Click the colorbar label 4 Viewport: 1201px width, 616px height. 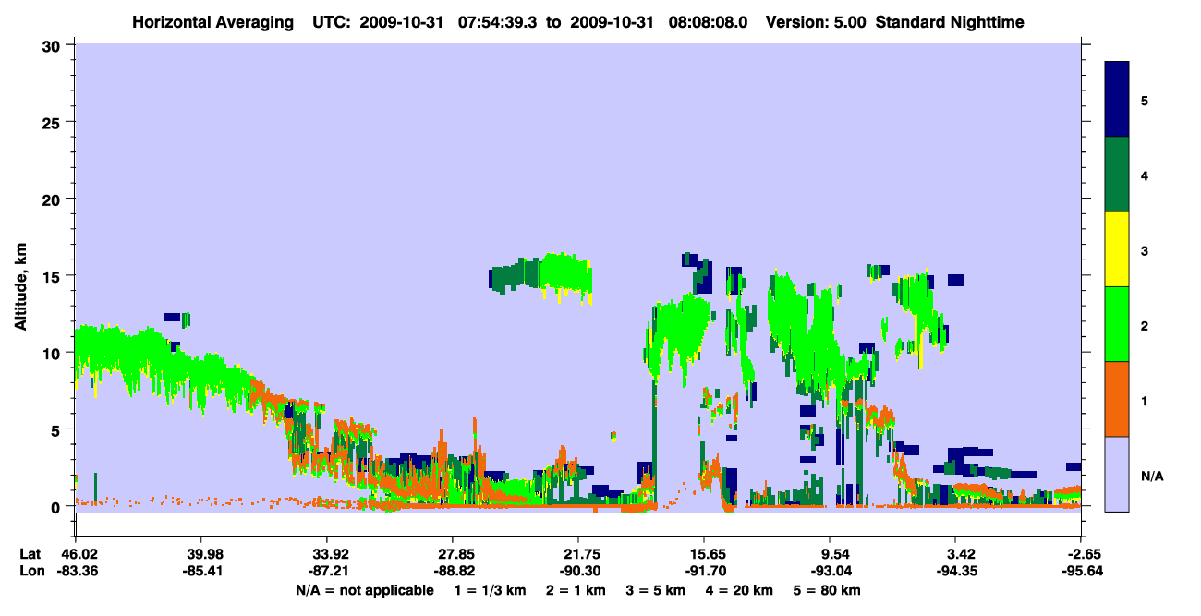point(1145,175)
